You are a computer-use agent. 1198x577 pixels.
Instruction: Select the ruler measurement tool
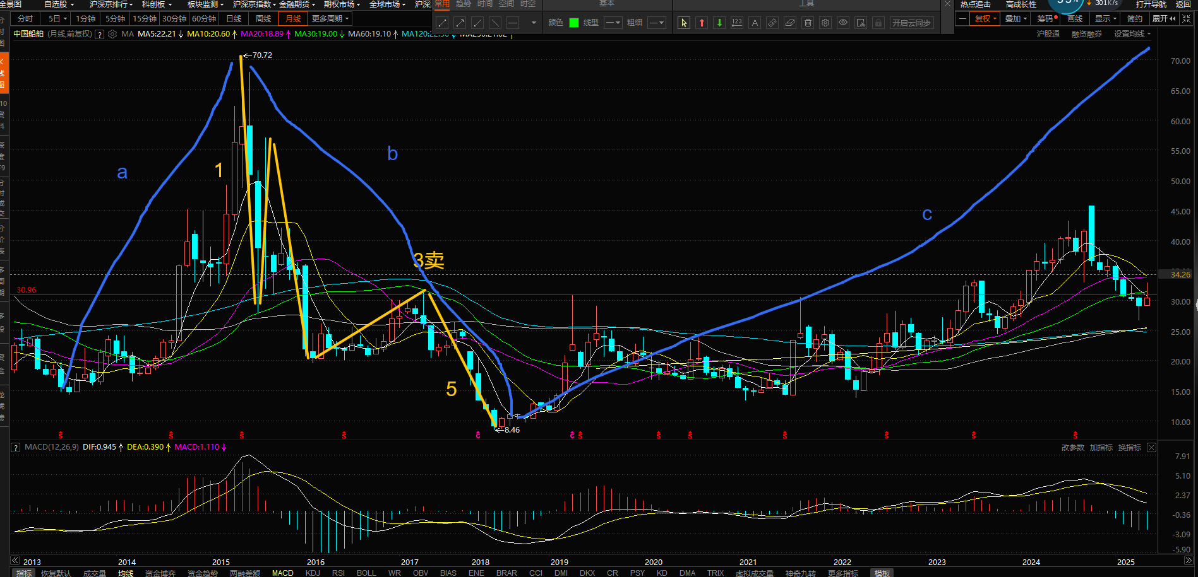pyautogui.click(x=772, y=23)
